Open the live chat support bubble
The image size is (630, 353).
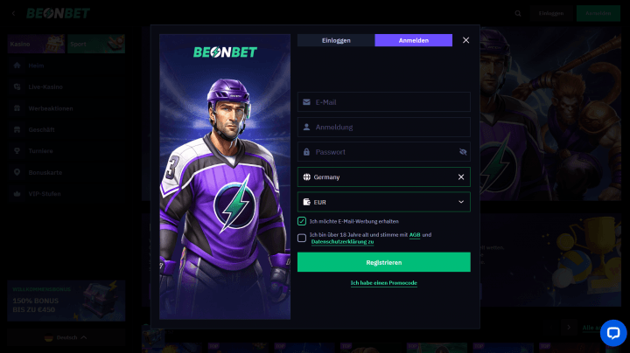613,333
